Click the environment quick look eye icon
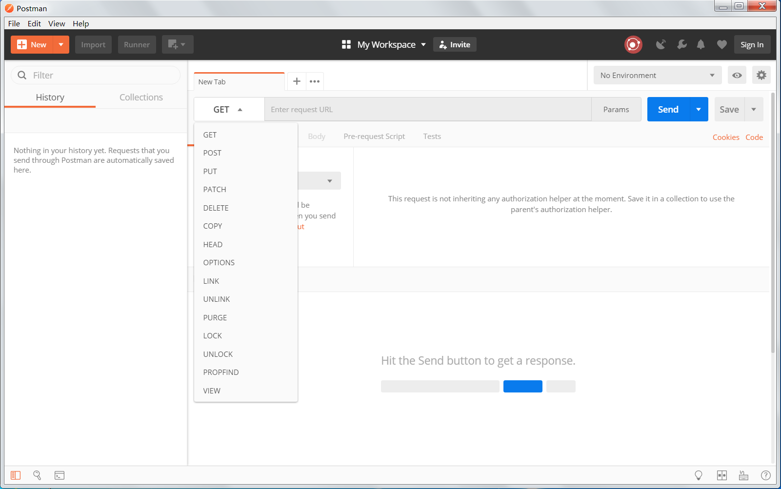The image size is (781, 489). point(737,75)
